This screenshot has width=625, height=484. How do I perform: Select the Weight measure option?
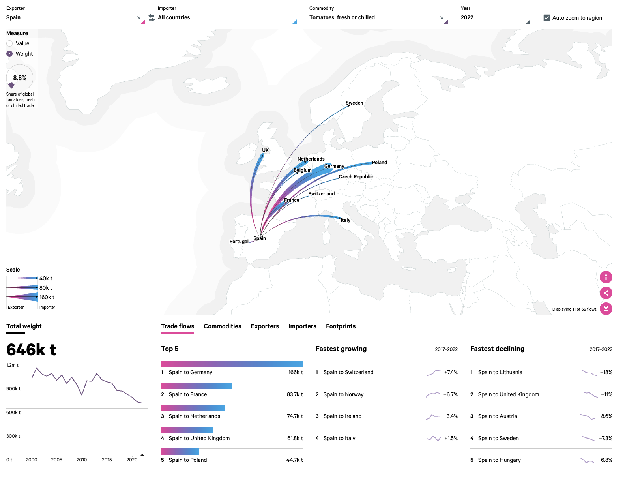pos(10,54)
